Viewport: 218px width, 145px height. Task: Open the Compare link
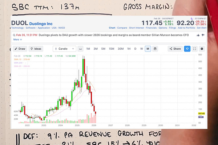(122, 28)
